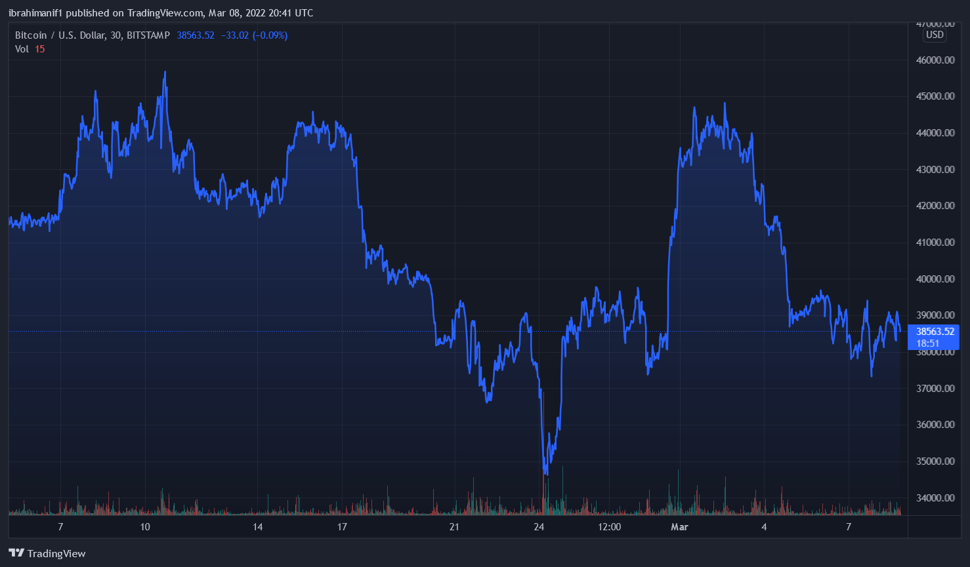Click the 12:00 time axis label

coord(610,527)
